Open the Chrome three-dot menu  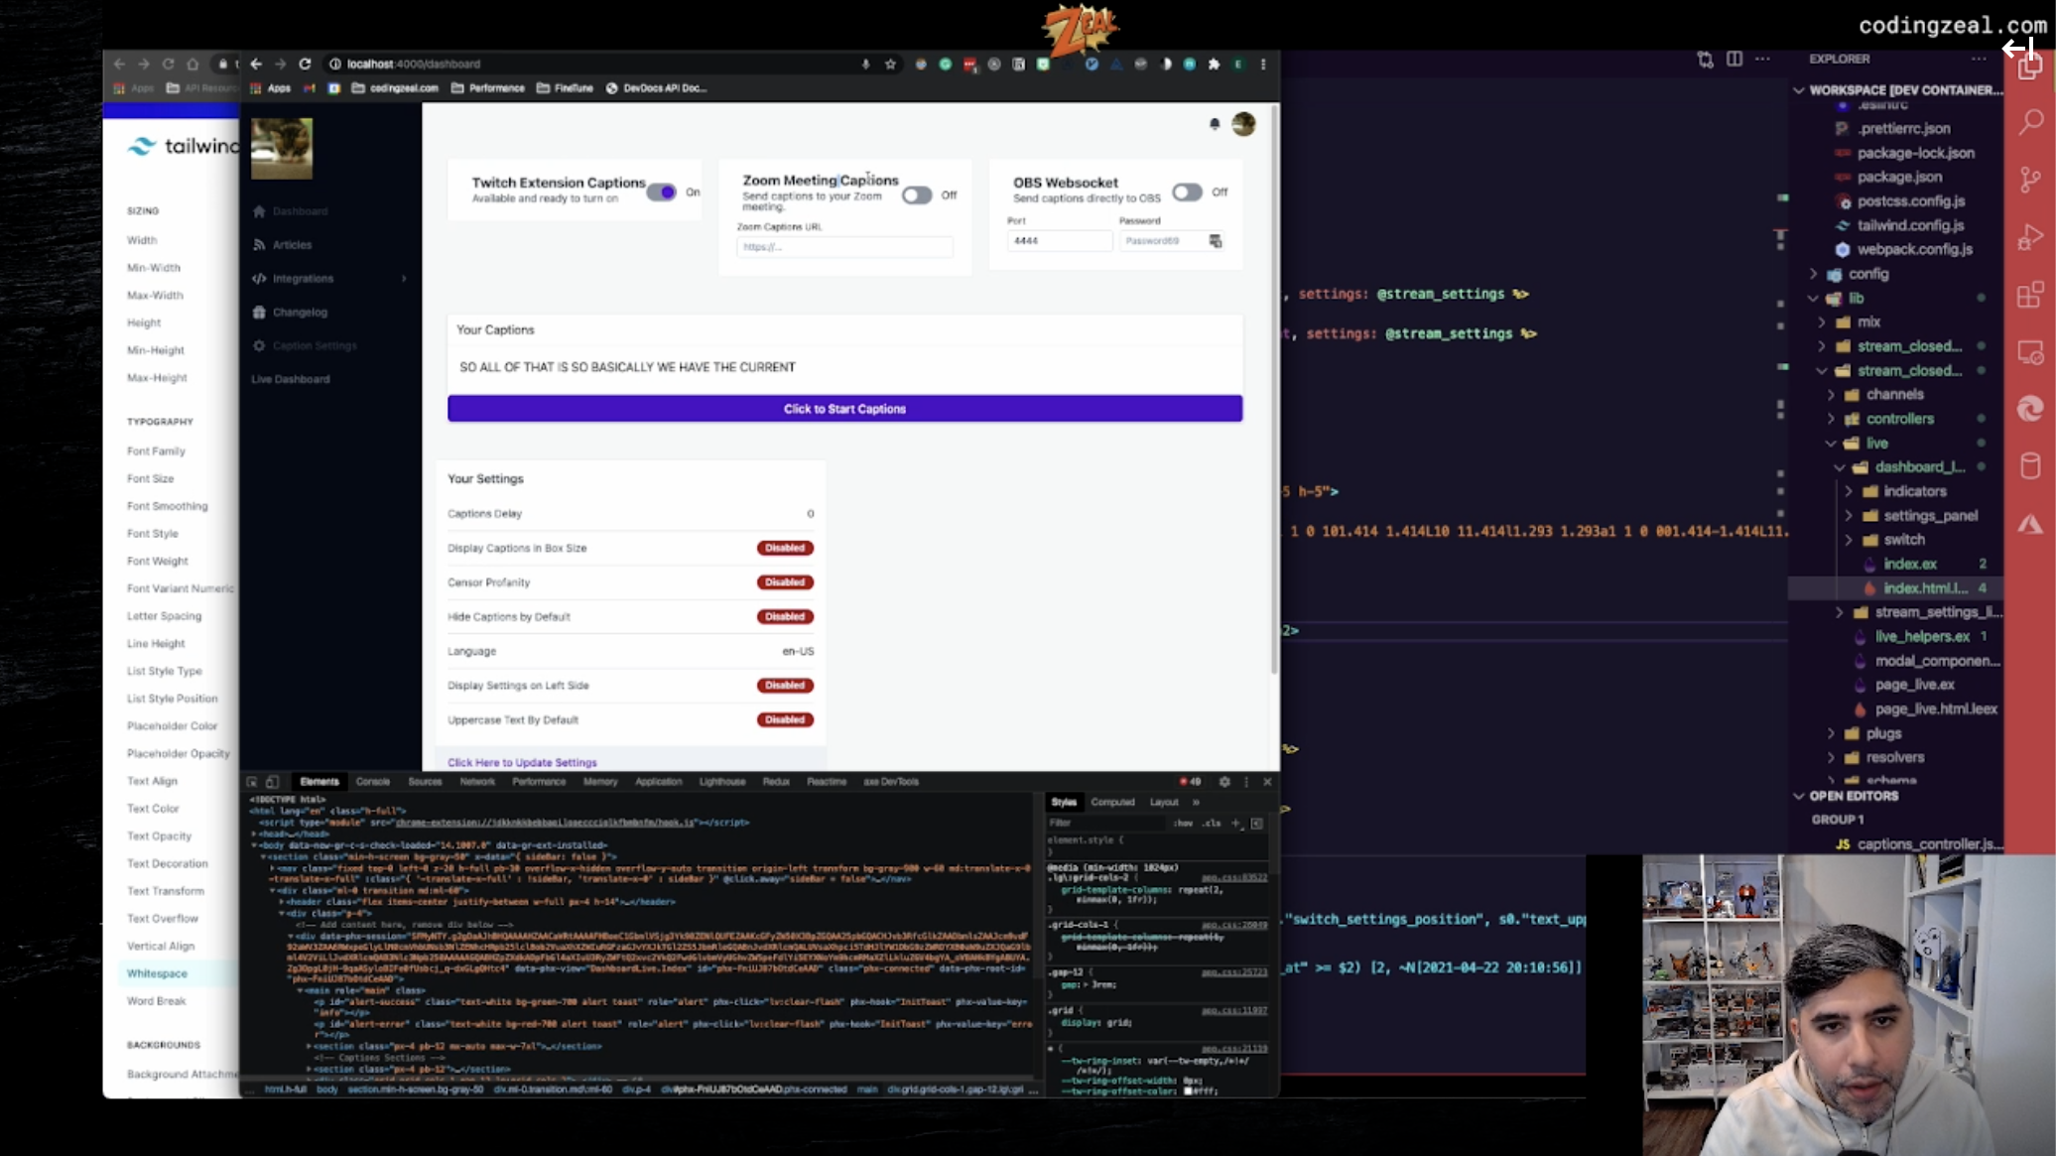tap(1263, 64)
